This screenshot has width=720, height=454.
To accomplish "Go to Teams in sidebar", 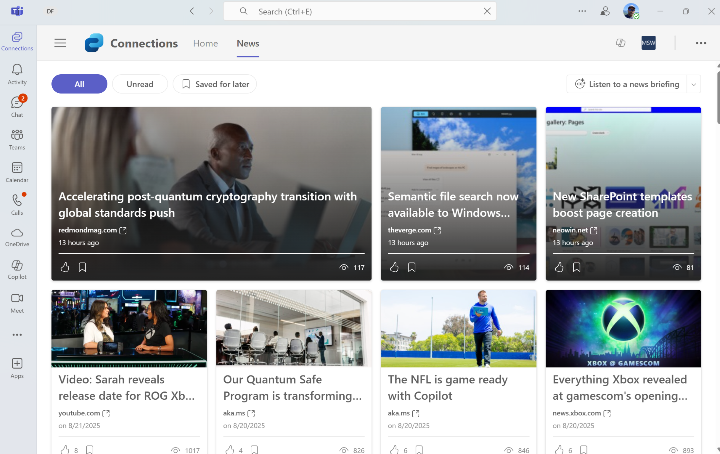I will [x=17, y=139].
